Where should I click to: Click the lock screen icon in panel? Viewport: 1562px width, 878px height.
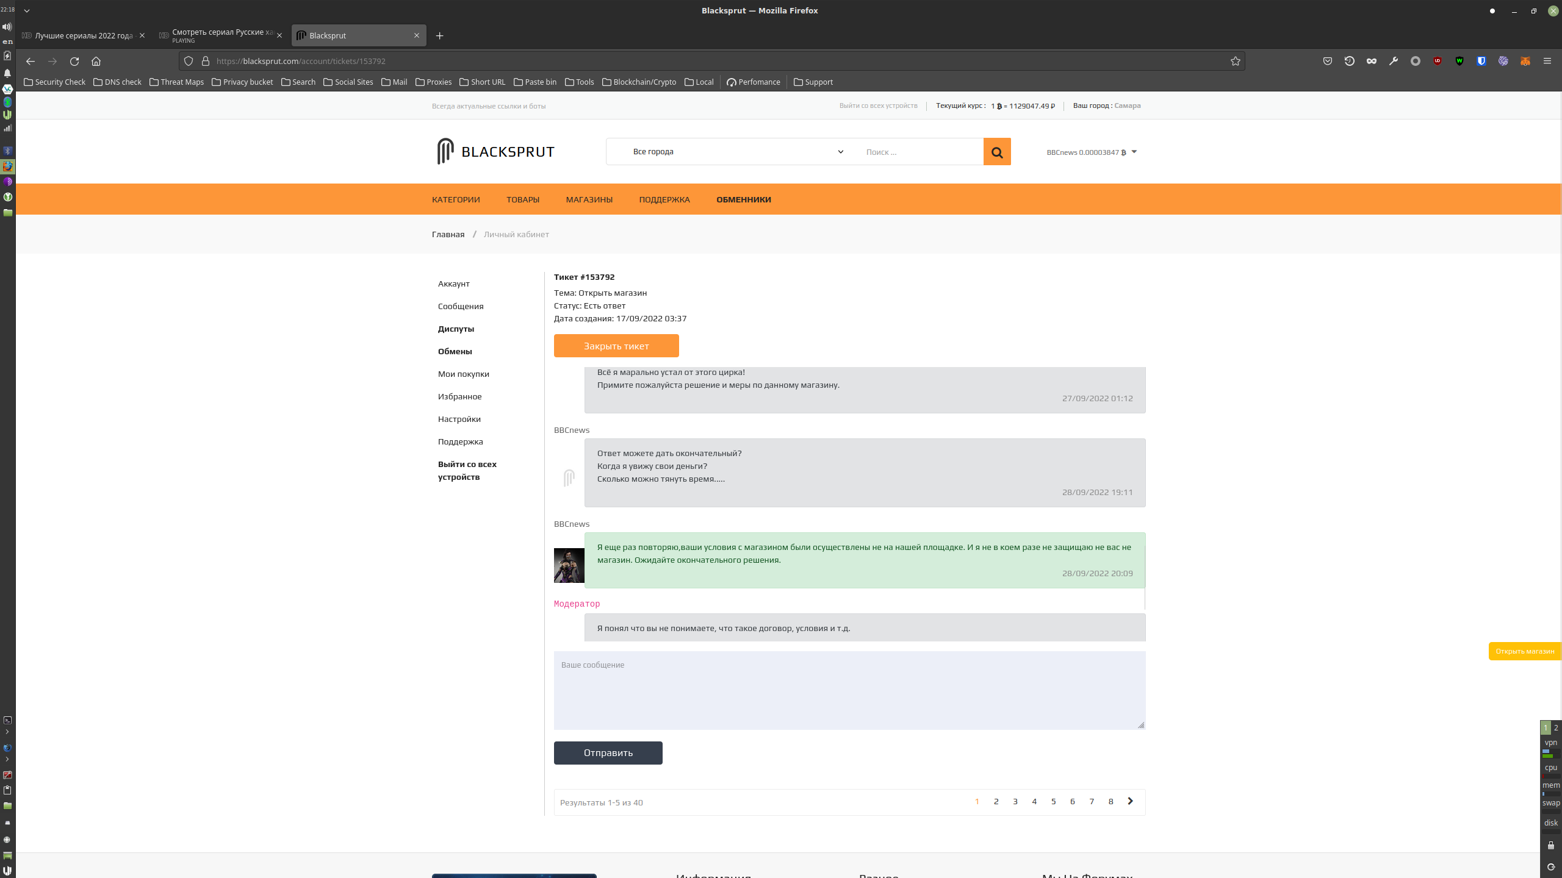coord(1551,846)
